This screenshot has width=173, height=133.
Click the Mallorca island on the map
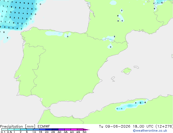click(x=126, y=71)
